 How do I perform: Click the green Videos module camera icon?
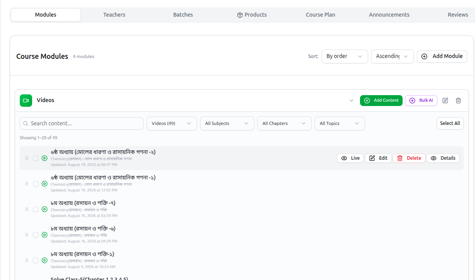(26, 101)
